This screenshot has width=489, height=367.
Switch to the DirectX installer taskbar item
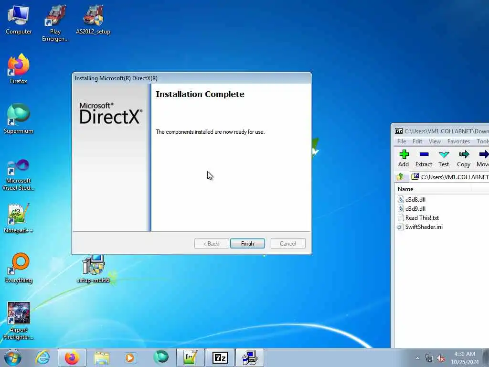point(250,357)
